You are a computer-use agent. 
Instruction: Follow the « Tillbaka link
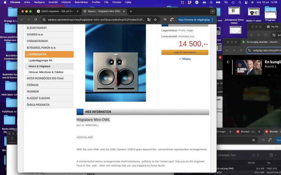pos(185,59)
